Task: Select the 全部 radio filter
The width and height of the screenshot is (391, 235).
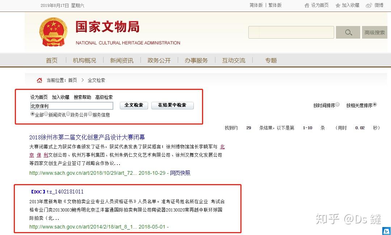Action: click(33, 114)
